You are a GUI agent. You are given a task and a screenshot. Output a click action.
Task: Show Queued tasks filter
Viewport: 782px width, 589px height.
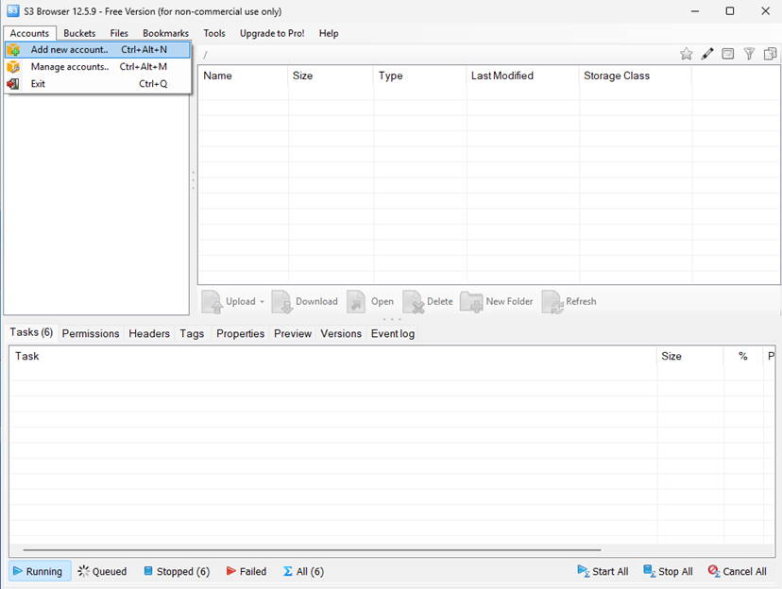click(102, 571)
